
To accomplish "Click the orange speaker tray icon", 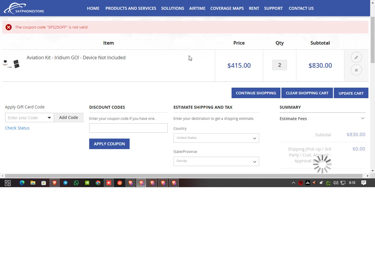I will point(314,183).
